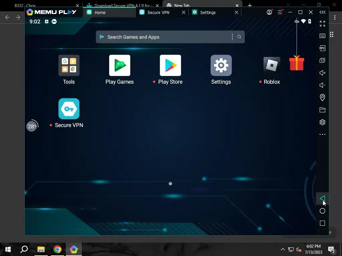Click the home page indicator dot
Image resolution: width=342 pixels, height=256 pixels.
point(170,184)
